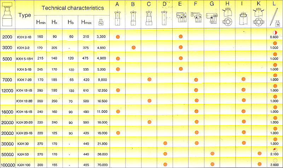
Task: Click the Hx value "205"
Action: tap(54, 48)
